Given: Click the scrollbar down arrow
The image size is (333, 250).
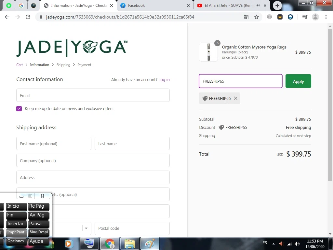Looking at the screenshot, I should point(330,234).
